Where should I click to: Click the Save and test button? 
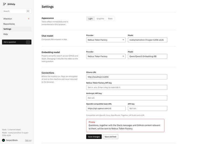[x=110, y=137]
